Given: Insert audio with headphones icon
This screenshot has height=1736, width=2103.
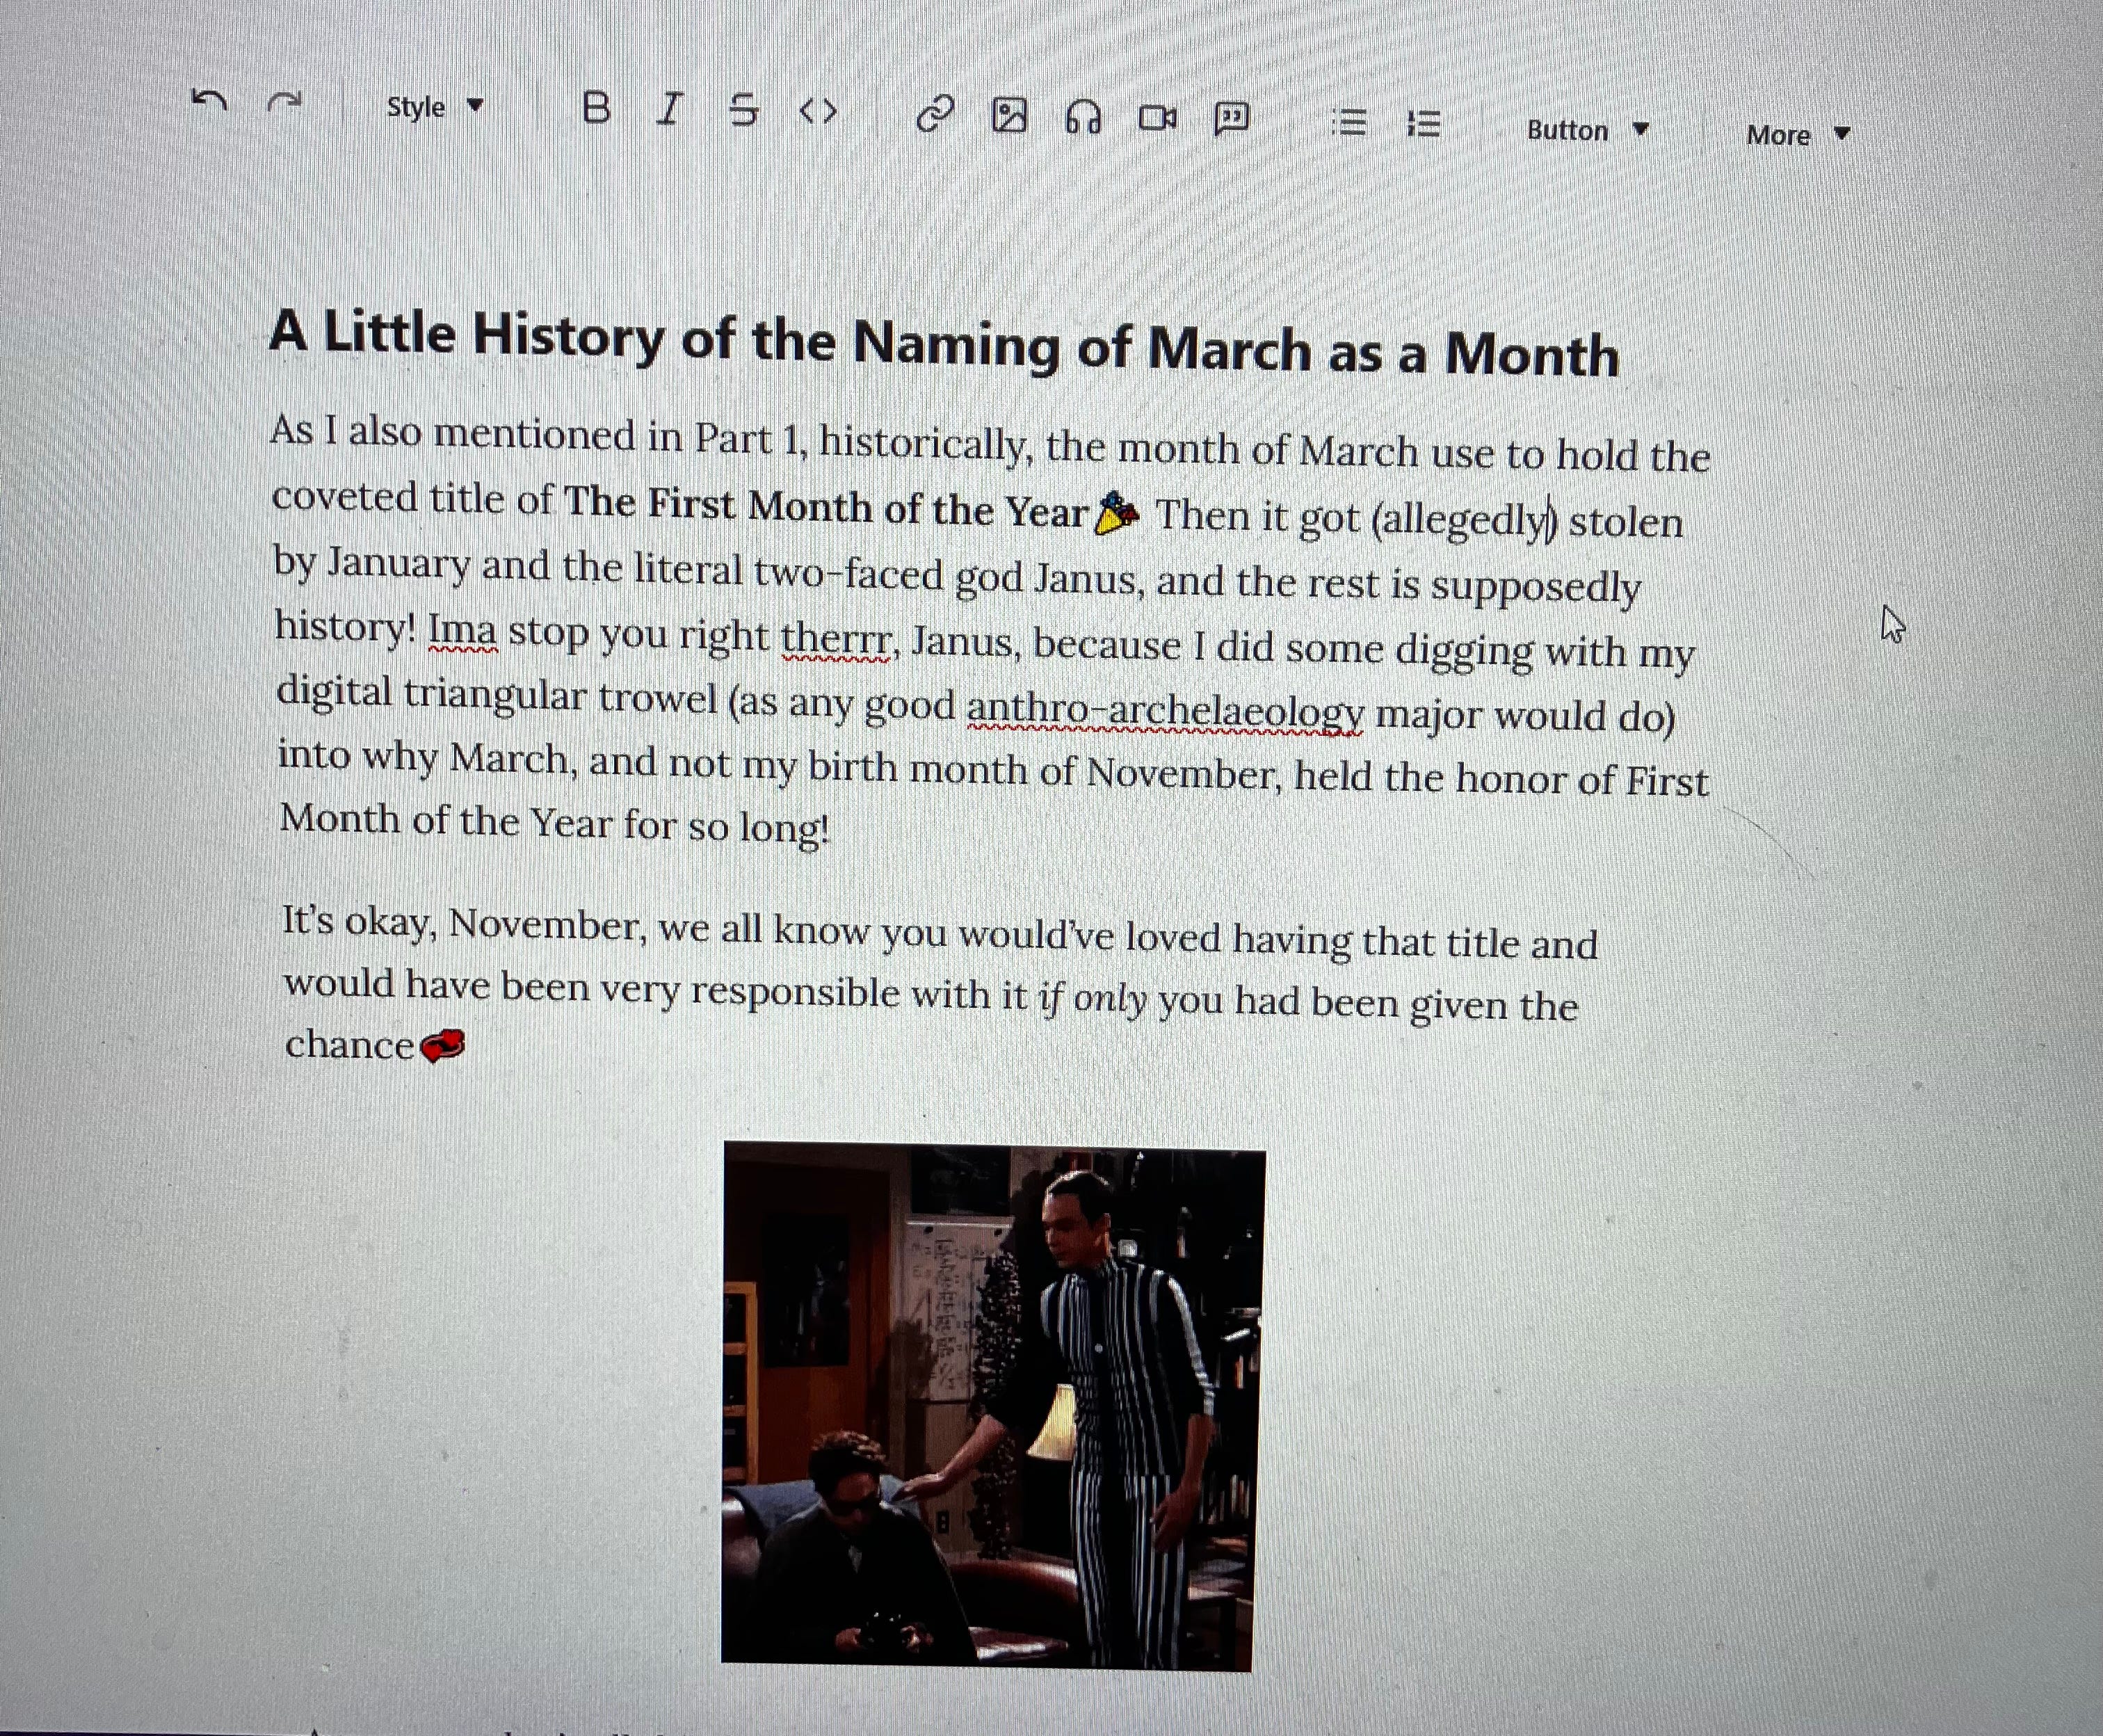Looking at the screenshot, I should (x=1083, y=118).
